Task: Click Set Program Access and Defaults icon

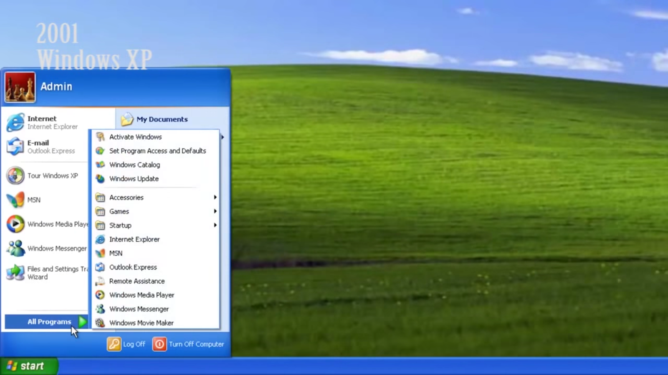Action: click(100, 151)
